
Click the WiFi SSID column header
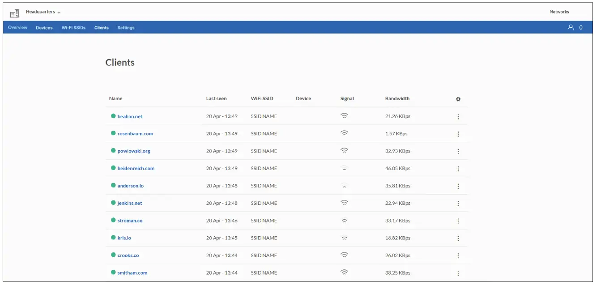pyautogui.click(x=262, y=99)
